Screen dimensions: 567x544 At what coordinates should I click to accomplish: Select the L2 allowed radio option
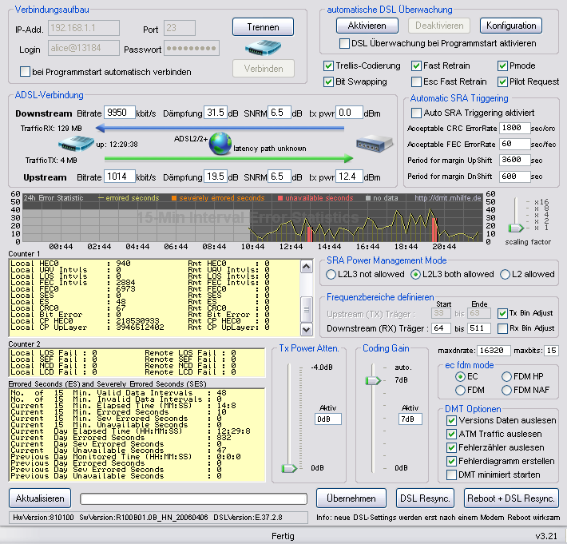(x=506, y=274)
